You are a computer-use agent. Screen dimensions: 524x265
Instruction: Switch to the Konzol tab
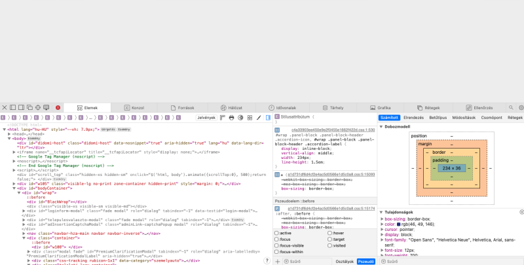pyautogui.click(x=134, y=108)
